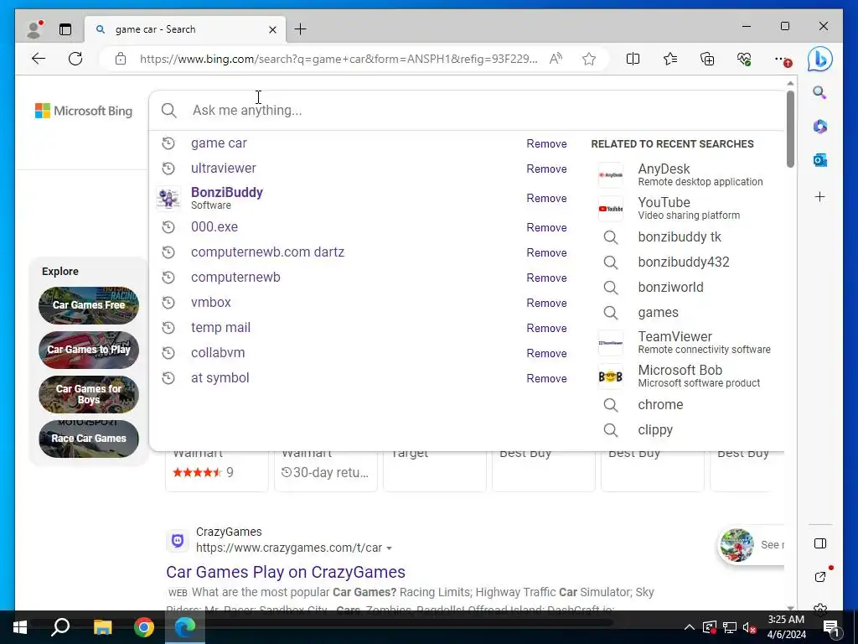Image resolution: width=858 pixels, height=644 pixels.
Task: Open Chrome from the taskbar
Action: pos(144,627)
